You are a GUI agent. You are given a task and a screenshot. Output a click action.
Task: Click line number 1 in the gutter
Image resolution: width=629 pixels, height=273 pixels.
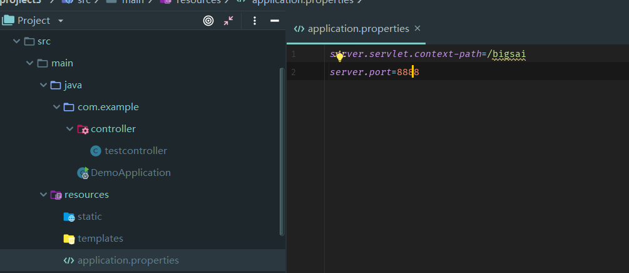click(x=294, y=54)
